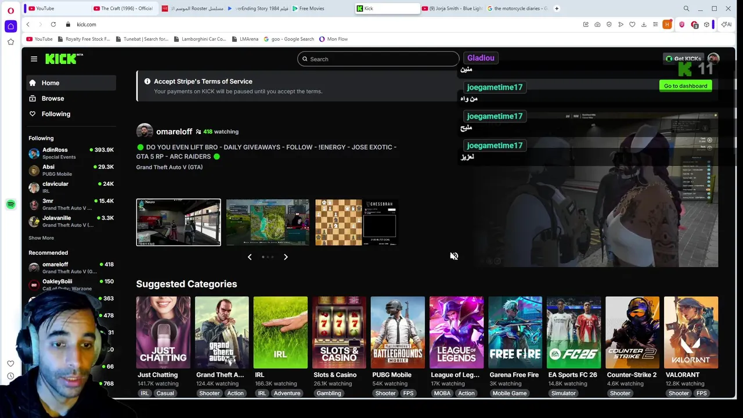Reload the kick.com page
743x418 pixels.
click(53, 24)
